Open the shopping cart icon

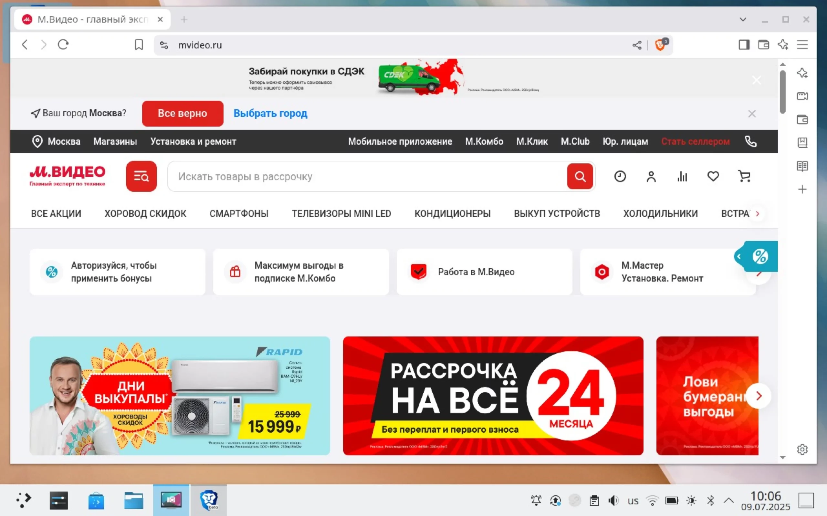(744, 176)
